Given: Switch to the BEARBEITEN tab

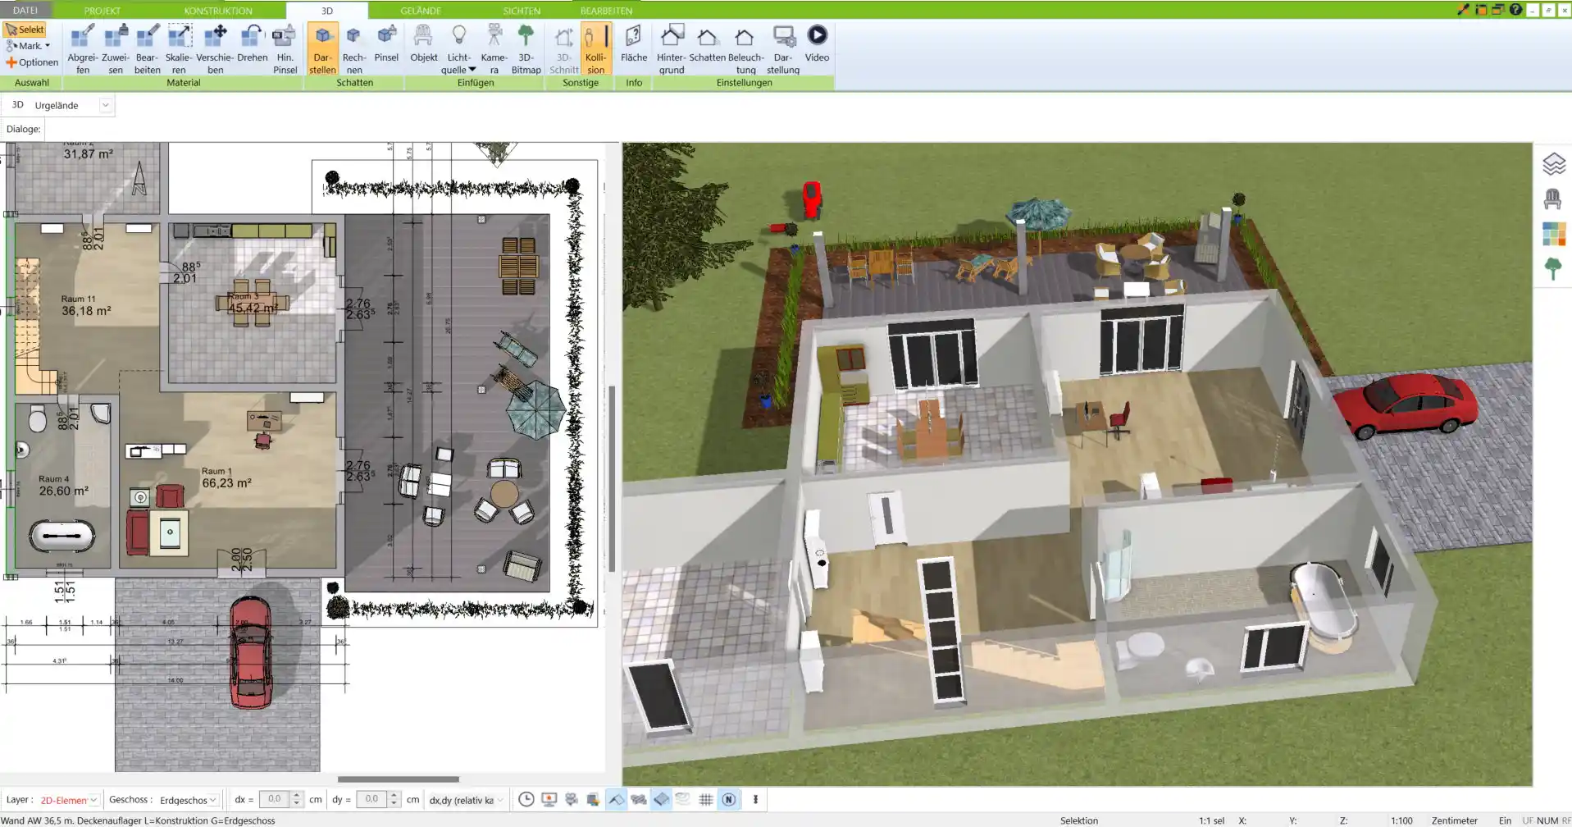Looking at the screenshot, I should [606, 11].
